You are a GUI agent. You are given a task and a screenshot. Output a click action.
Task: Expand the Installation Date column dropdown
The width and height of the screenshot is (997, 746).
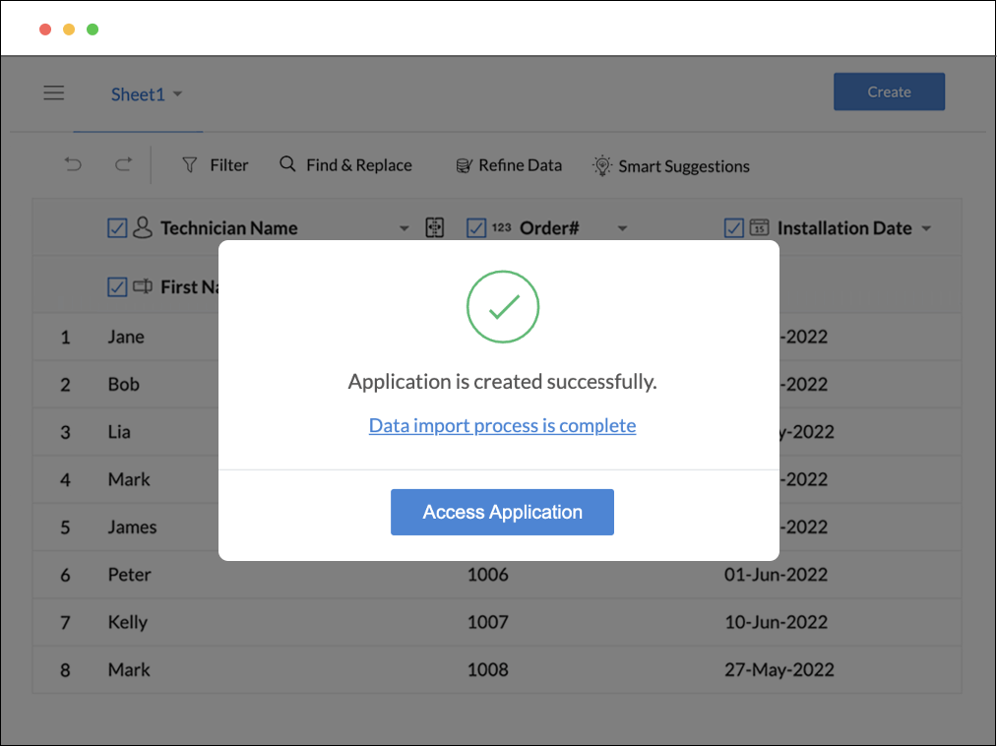click(926, 229)
